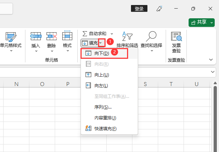Screen dimensions: 219x152
Task: Click the vertical scrollbar up arrow
Action: pyautogui.click(x=215, y=83)
